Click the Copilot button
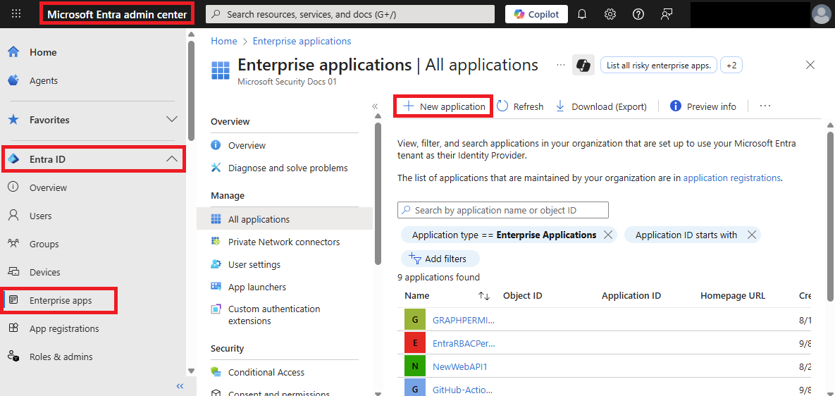Image resolution: width=835 pixels, height=396 pixels. coord(536,14)
